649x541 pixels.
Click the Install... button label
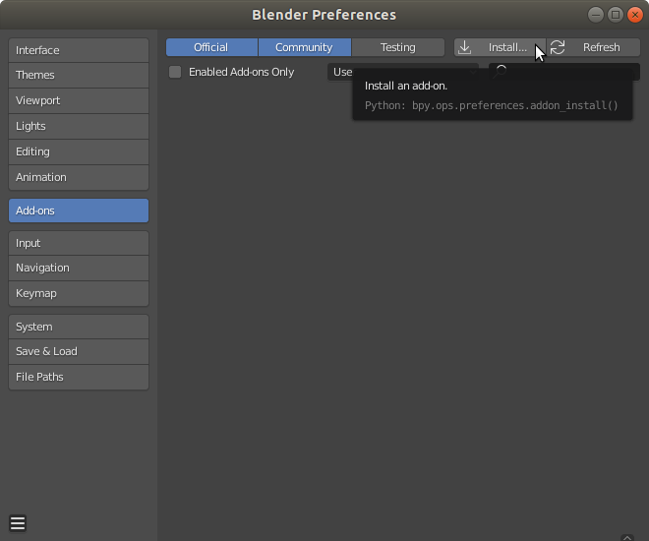[507, 47]
